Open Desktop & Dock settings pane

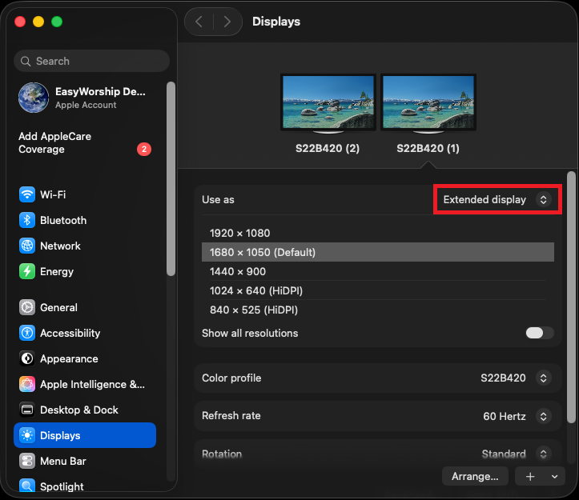(85, 410)
